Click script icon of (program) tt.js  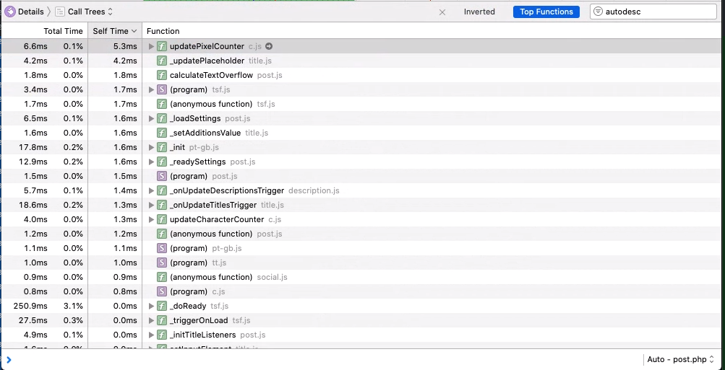(161, 263)
